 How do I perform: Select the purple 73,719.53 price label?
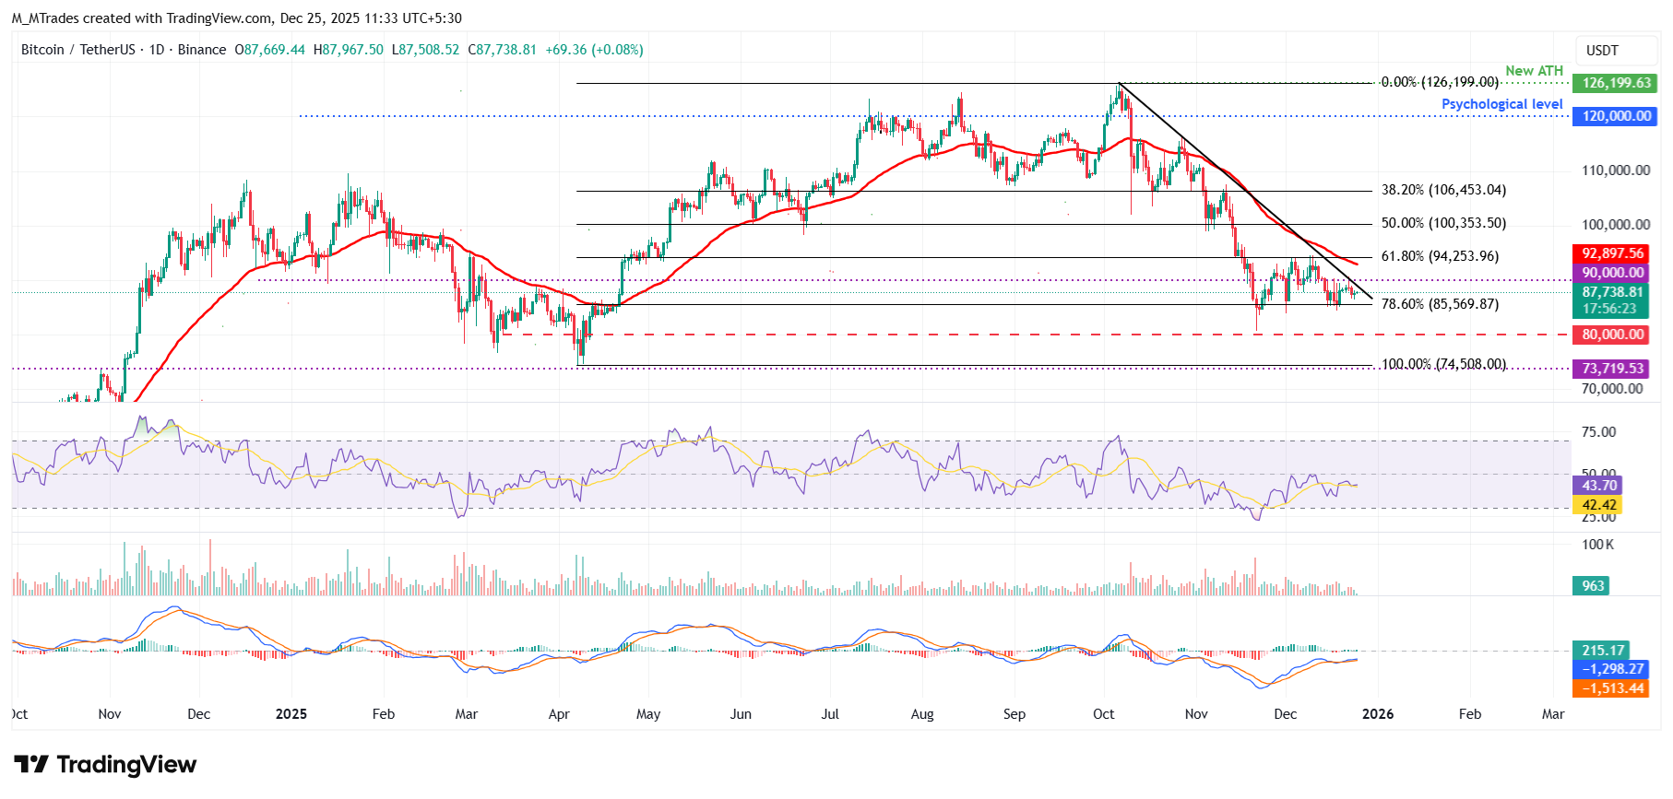pos(1612,369)
